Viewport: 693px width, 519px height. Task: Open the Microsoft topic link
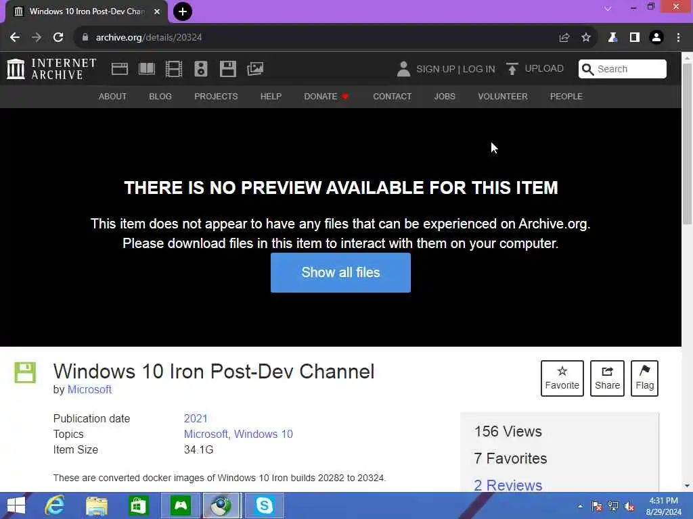coord(206,435)
